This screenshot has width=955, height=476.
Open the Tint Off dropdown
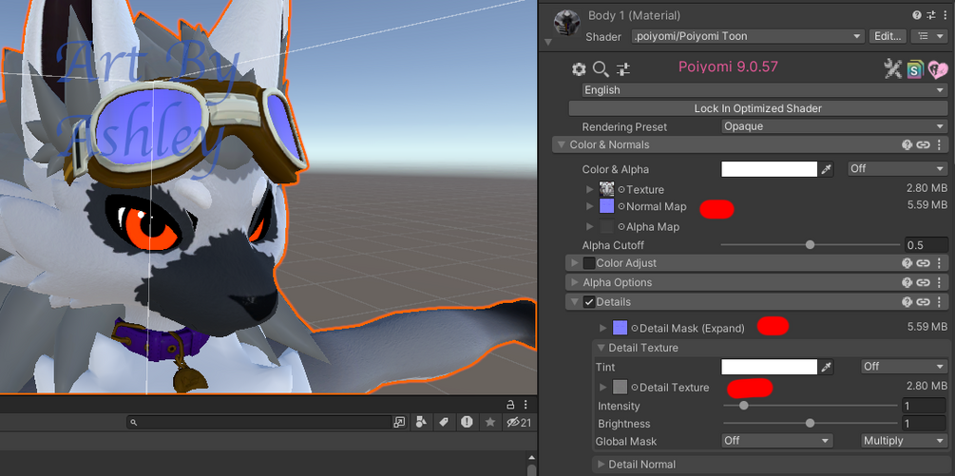click(905, 367)
